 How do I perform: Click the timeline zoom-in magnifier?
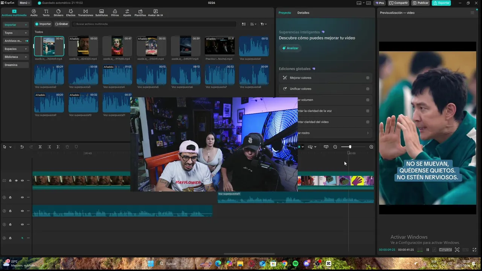pyautogui.click(x=371, y=147)
